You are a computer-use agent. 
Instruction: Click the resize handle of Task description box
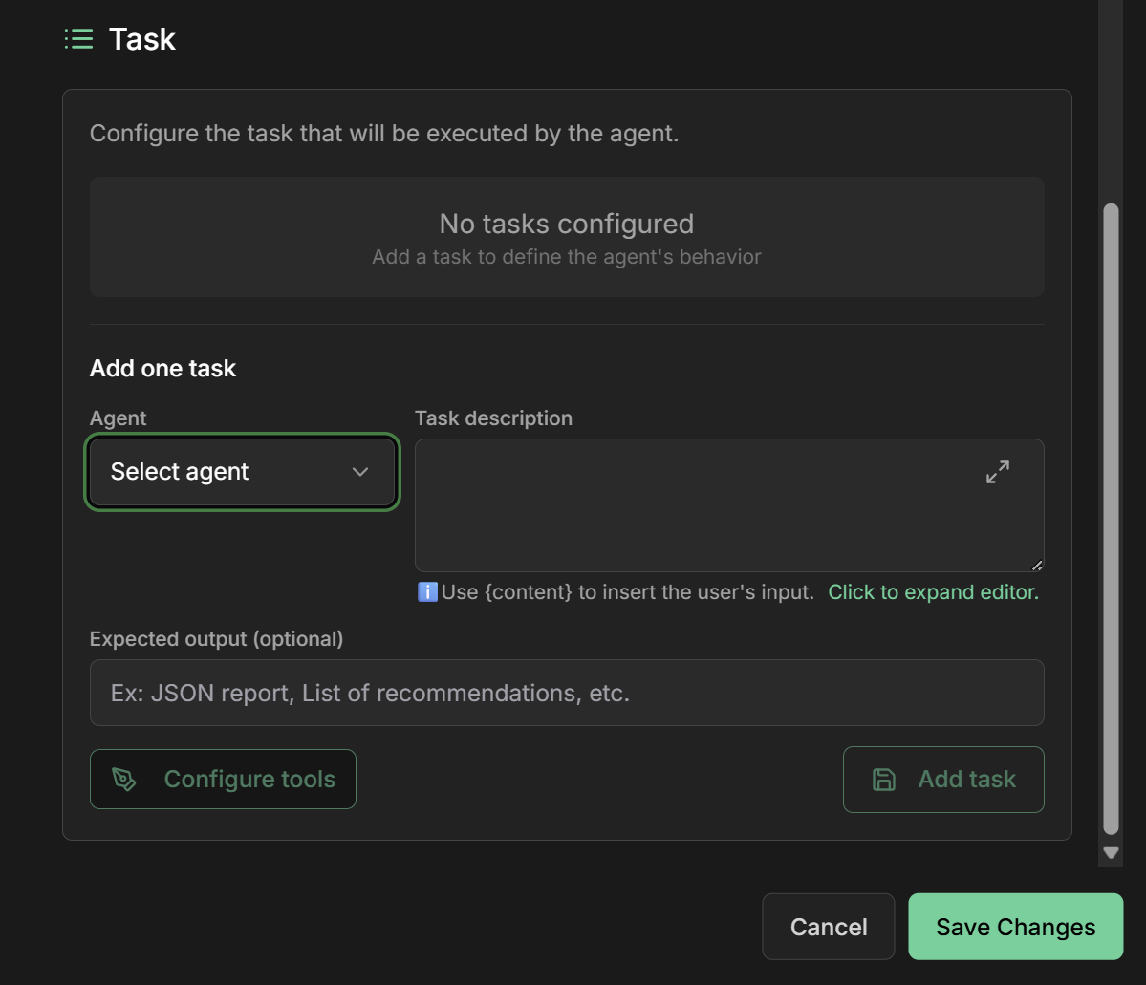pyautogui.click(x=1036, y=565)
